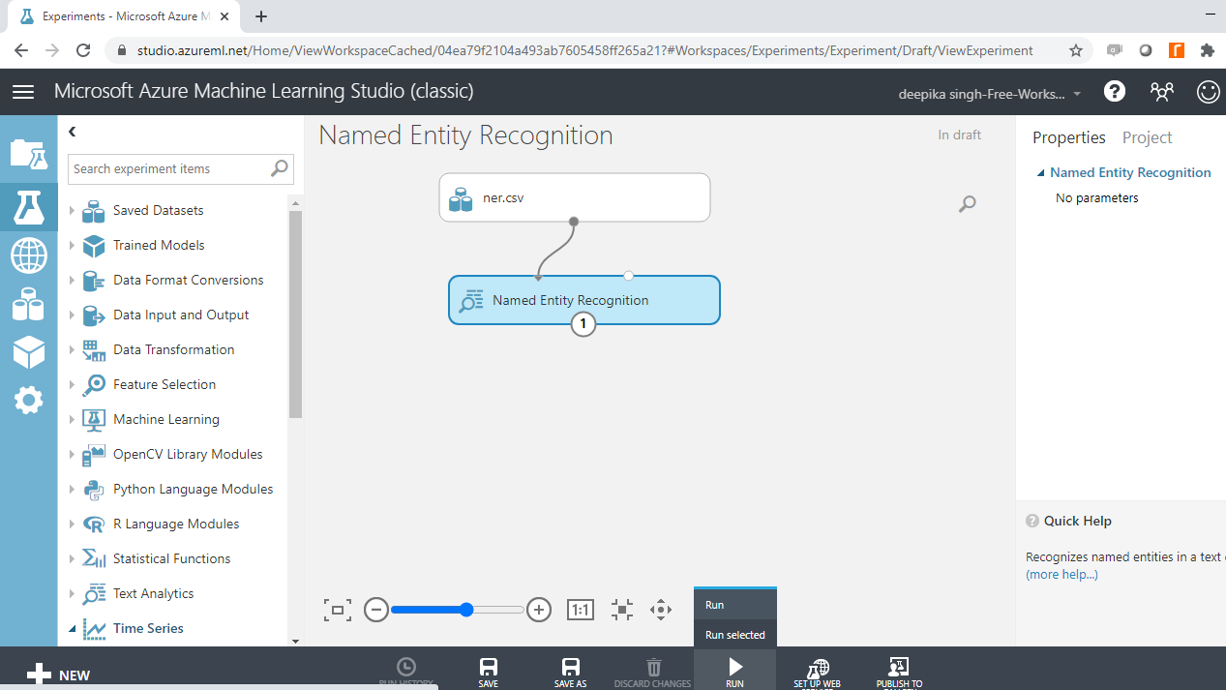Select the ner.csv dataset module

point(575,197)
